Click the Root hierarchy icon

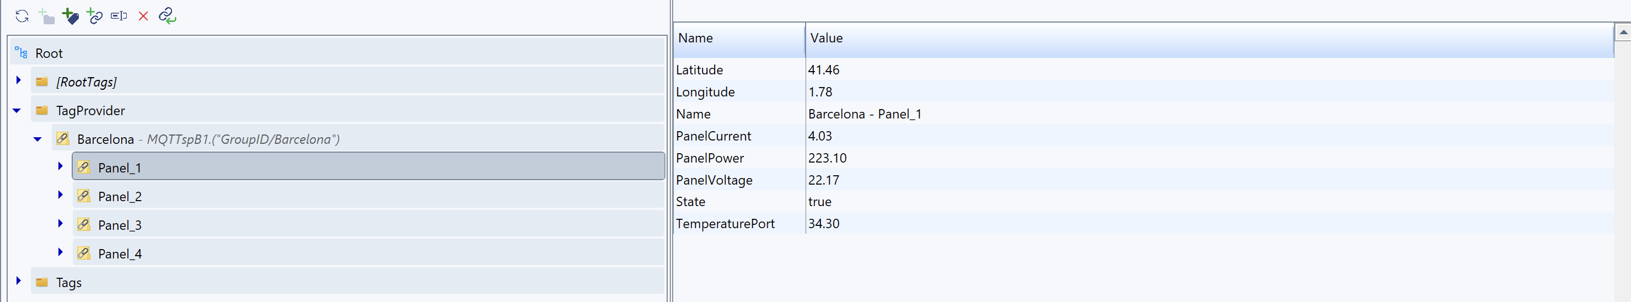(x=21, y=53)
